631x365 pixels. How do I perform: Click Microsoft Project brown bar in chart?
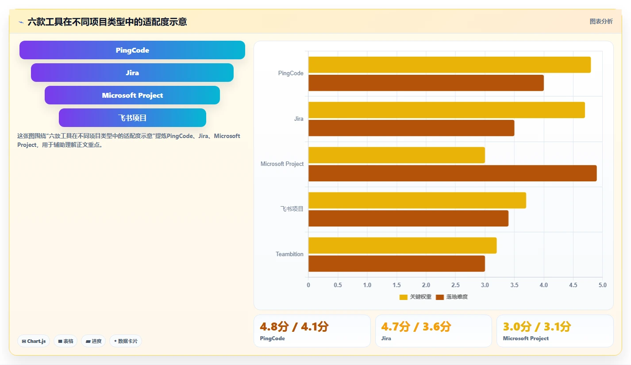(x=453, y=173)
